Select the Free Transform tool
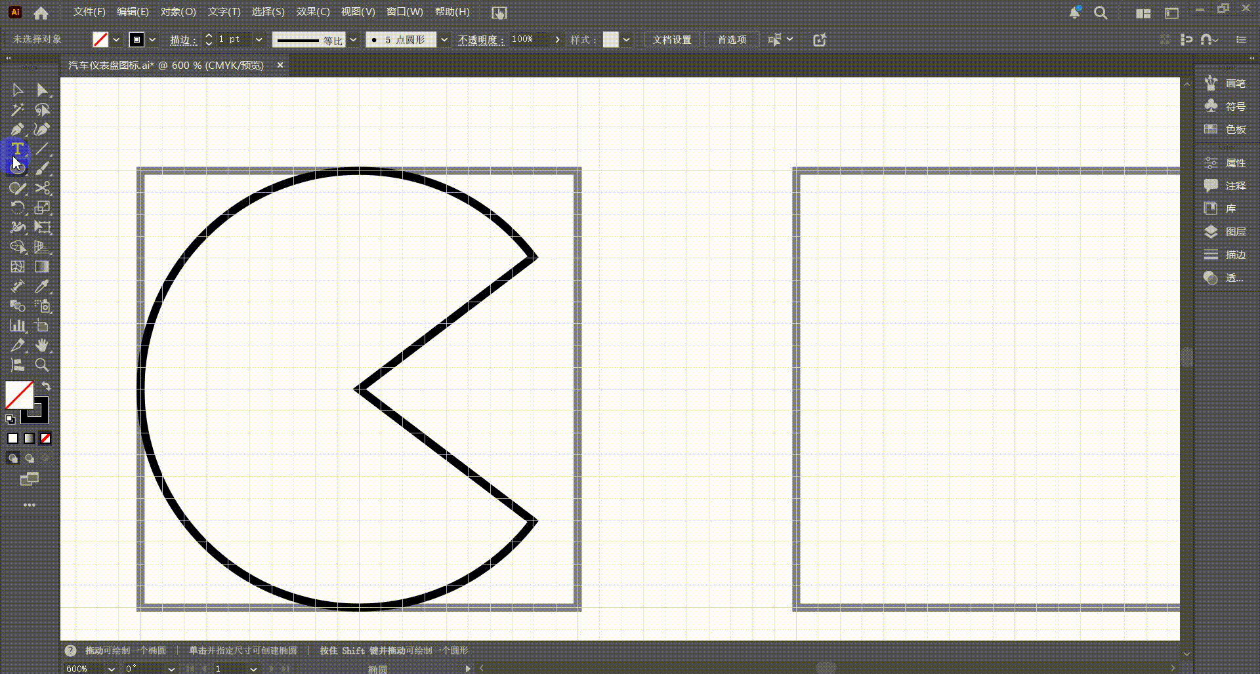The image size is (1260, 674). (42, 228)
